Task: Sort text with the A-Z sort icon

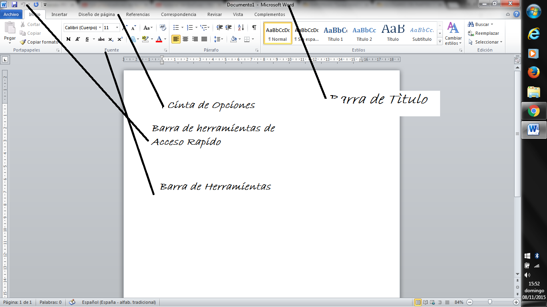Action: (x=241, y=28)
